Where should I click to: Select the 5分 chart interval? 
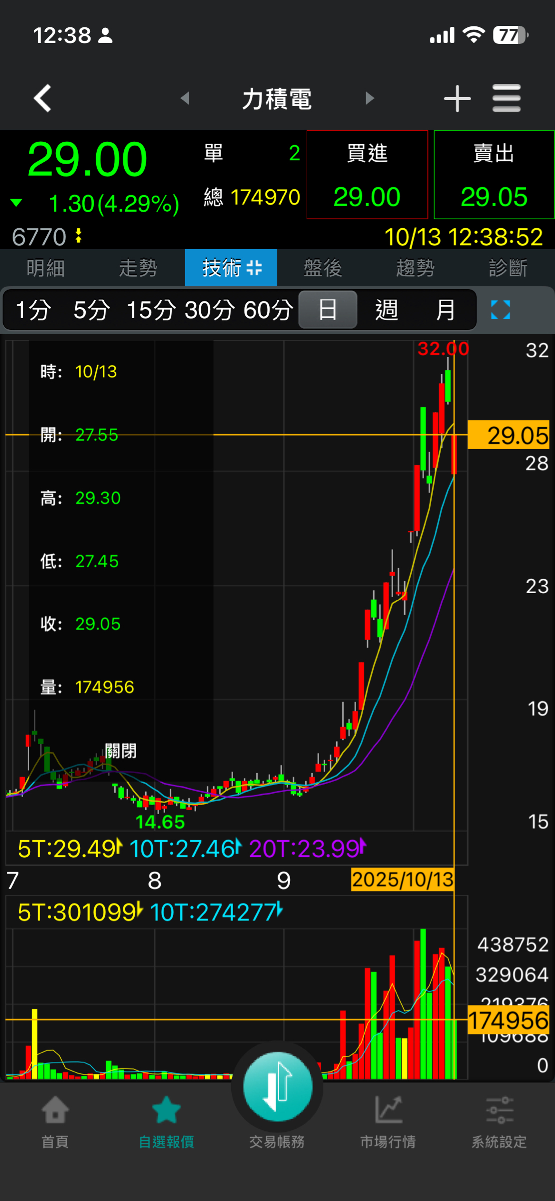pos(92,310)
